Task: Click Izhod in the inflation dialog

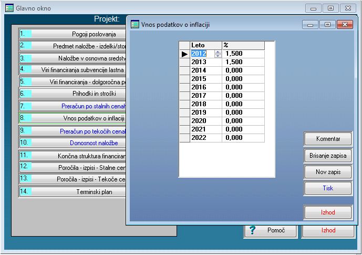Action: (x=328, y=212)
